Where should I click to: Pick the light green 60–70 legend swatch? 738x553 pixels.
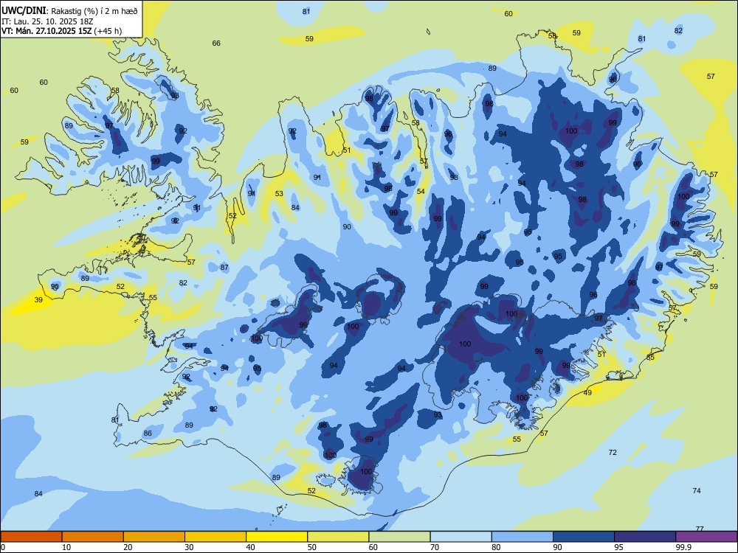click(x=399, y=537)
